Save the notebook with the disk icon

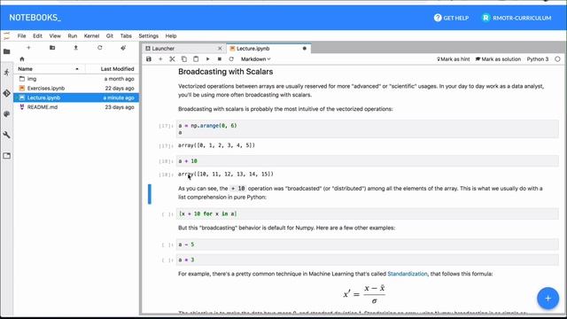149,59
